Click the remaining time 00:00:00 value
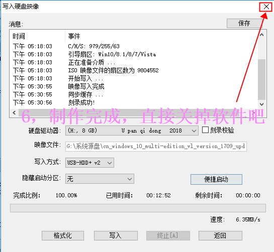This screenshot has width=274, height=252. tap(248, 195)
